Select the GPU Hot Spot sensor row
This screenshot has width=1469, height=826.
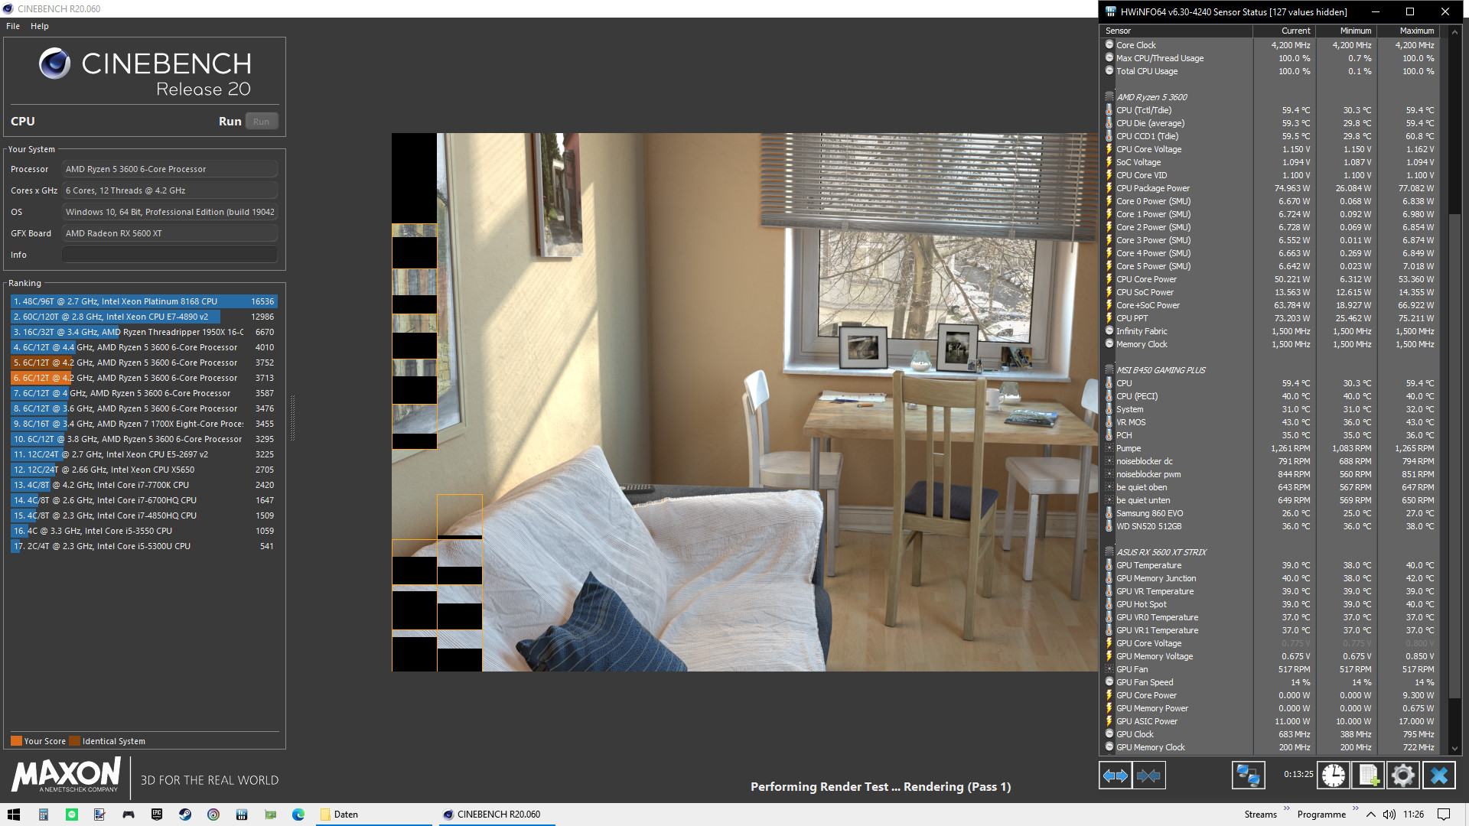1271,604
